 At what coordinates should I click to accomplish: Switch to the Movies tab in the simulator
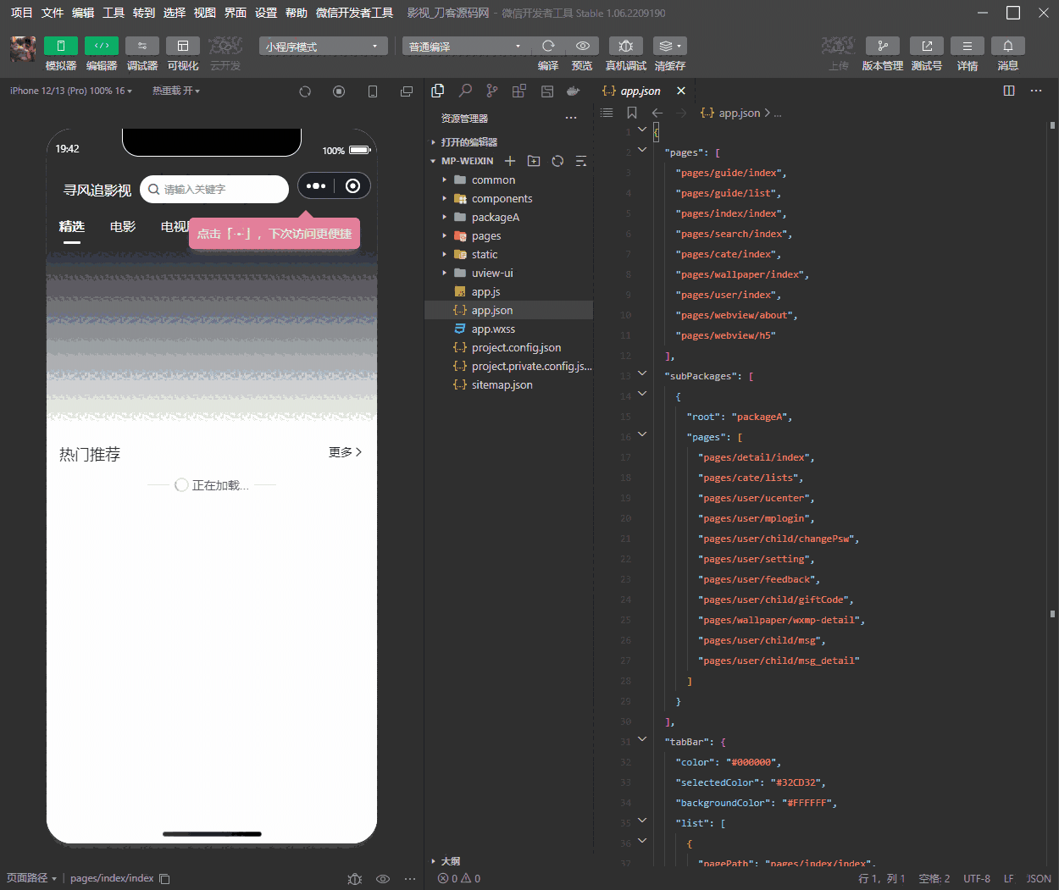click(x=123, y=226)
